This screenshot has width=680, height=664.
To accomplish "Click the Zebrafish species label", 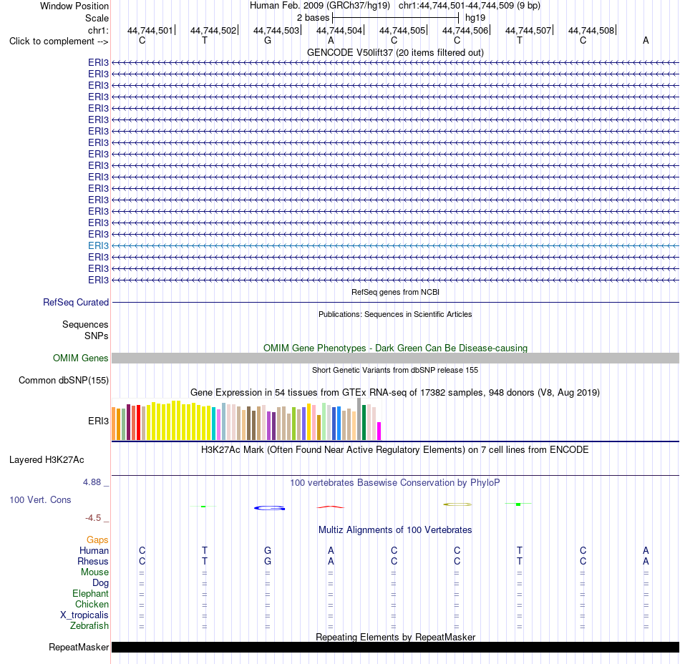I will click(x=89, y=626).
